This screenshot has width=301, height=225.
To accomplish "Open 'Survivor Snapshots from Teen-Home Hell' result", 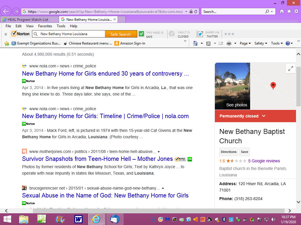I will pyautogui.click(x=97, y=159).
